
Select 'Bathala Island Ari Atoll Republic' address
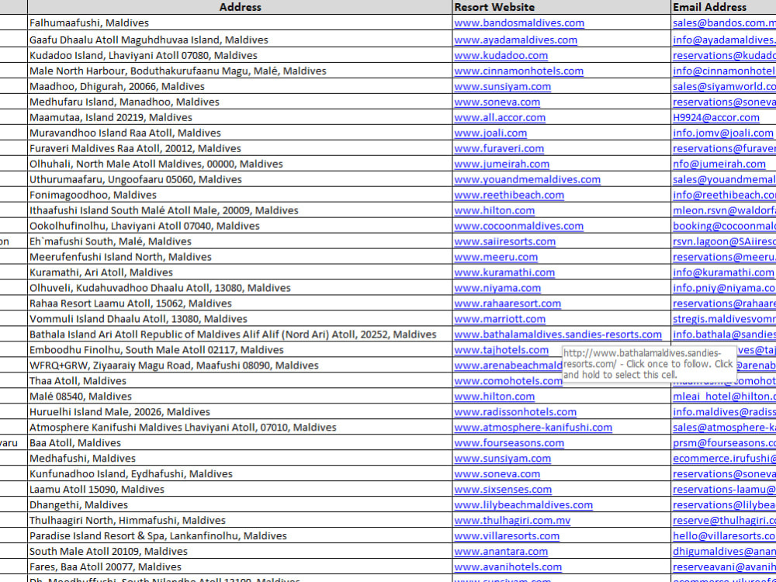pos(240,334)
